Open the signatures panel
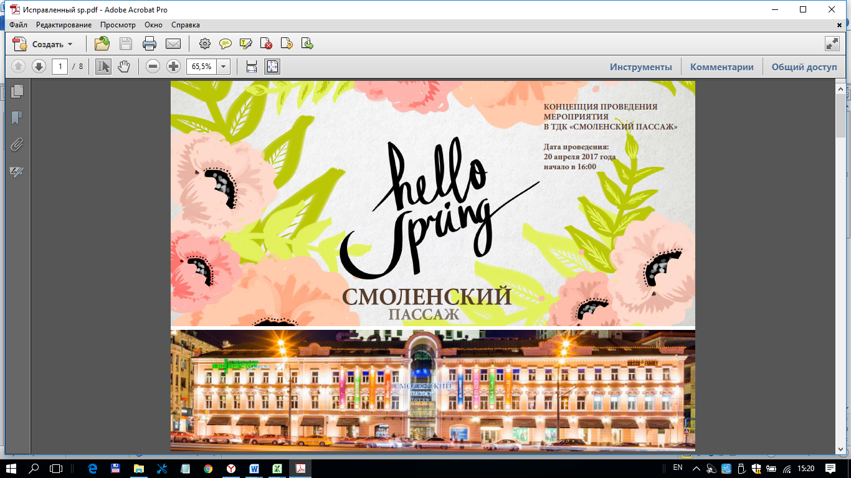Image resolution: width=851 pixels, height=478 pixels. click(x=17, y=172)
